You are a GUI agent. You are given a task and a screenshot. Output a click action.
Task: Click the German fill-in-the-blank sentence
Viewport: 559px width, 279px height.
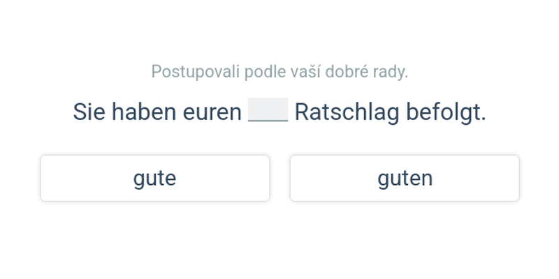click(279, 112)
